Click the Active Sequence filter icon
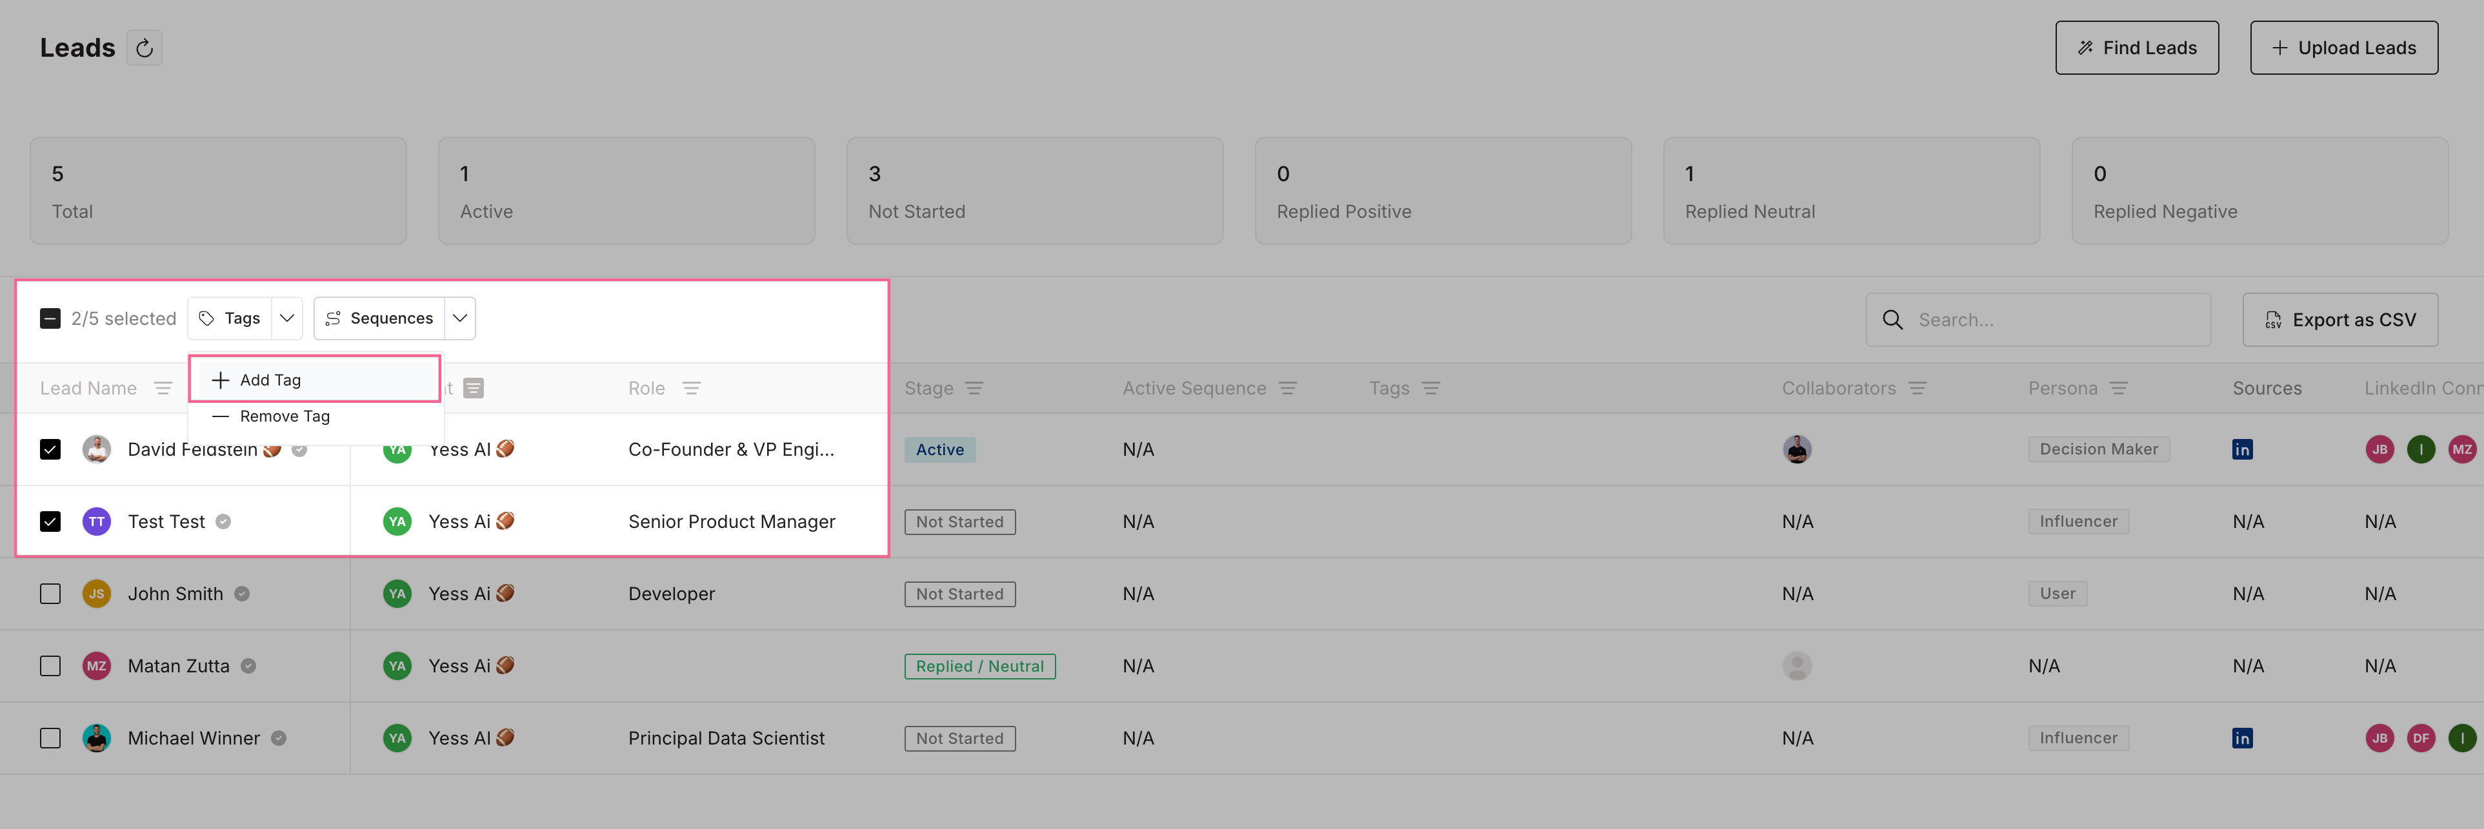The height and width of the screenshot is (829, 2484). tap(1287, 389)
